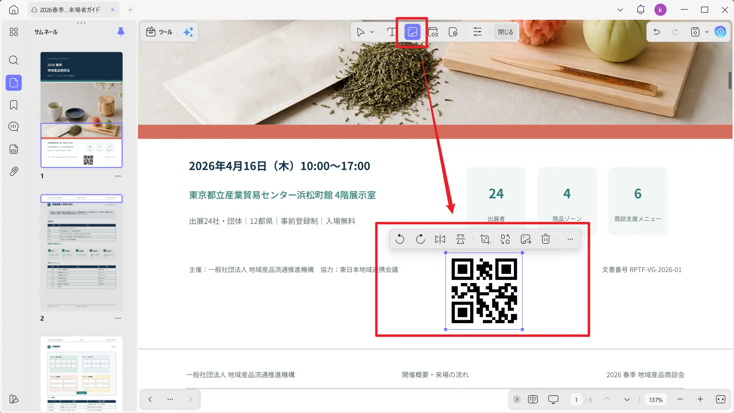734x413 pixels.
Task: Select the page search crop tool
Action: click(453, 32)
